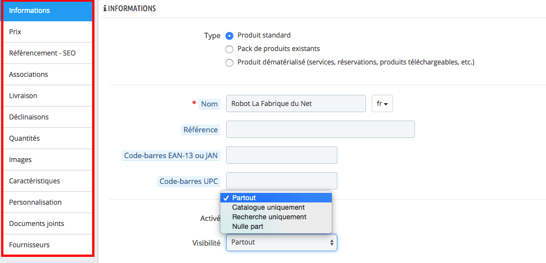
Task: Switch to the Images tab
Action: click(x=47, y=160)
